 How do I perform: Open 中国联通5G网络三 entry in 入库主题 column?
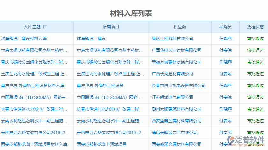pyautogui.click(x=35, y=98)
